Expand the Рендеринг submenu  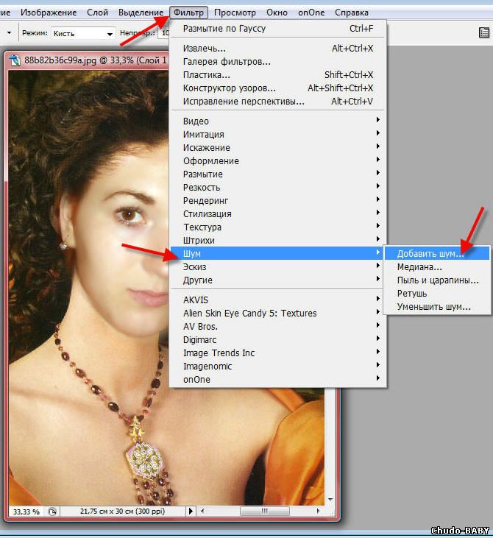(x=278, y=201)
